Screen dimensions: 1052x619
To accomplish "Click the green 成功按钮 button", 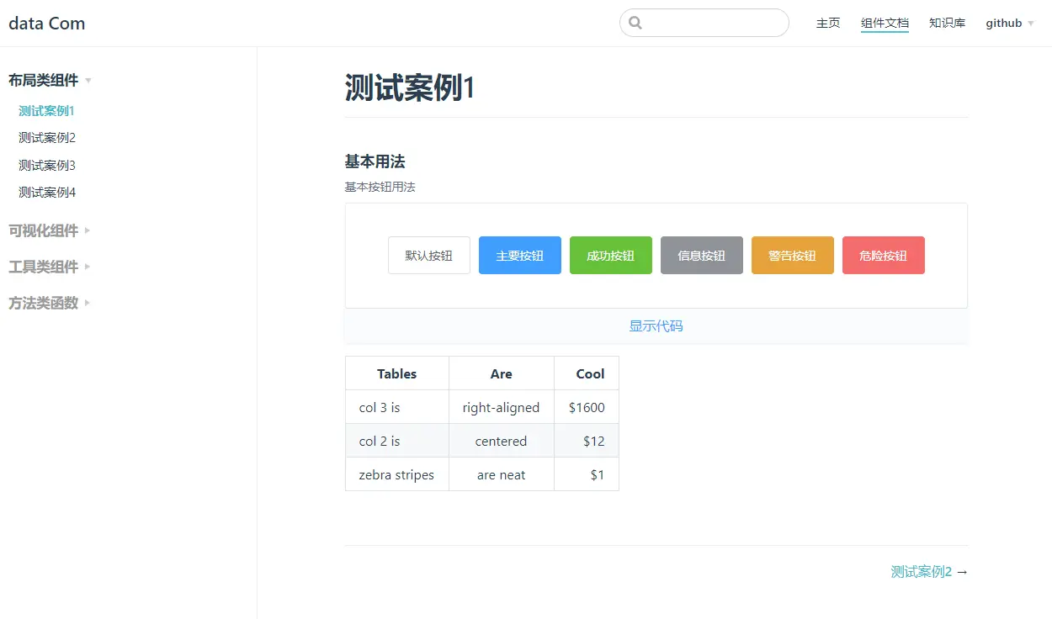I will point(611,255).
